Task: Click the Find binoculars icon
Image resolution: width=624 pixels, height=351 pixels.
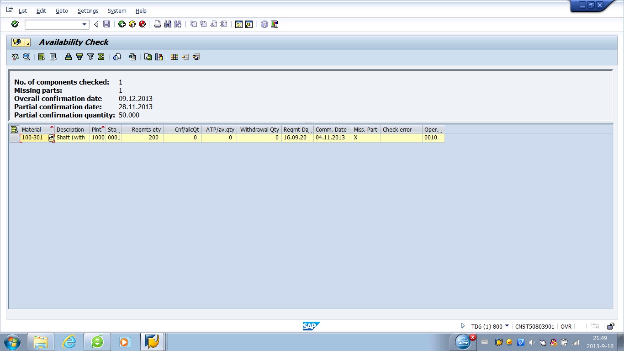Action: click(x=168, y=24)
